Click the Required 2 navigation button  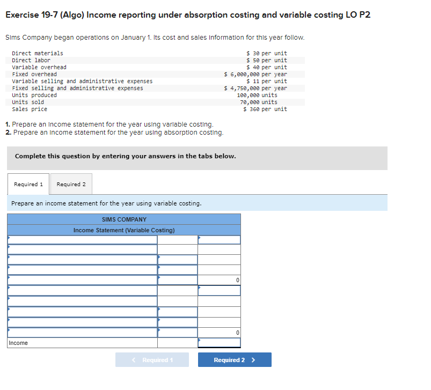[235, 359]
